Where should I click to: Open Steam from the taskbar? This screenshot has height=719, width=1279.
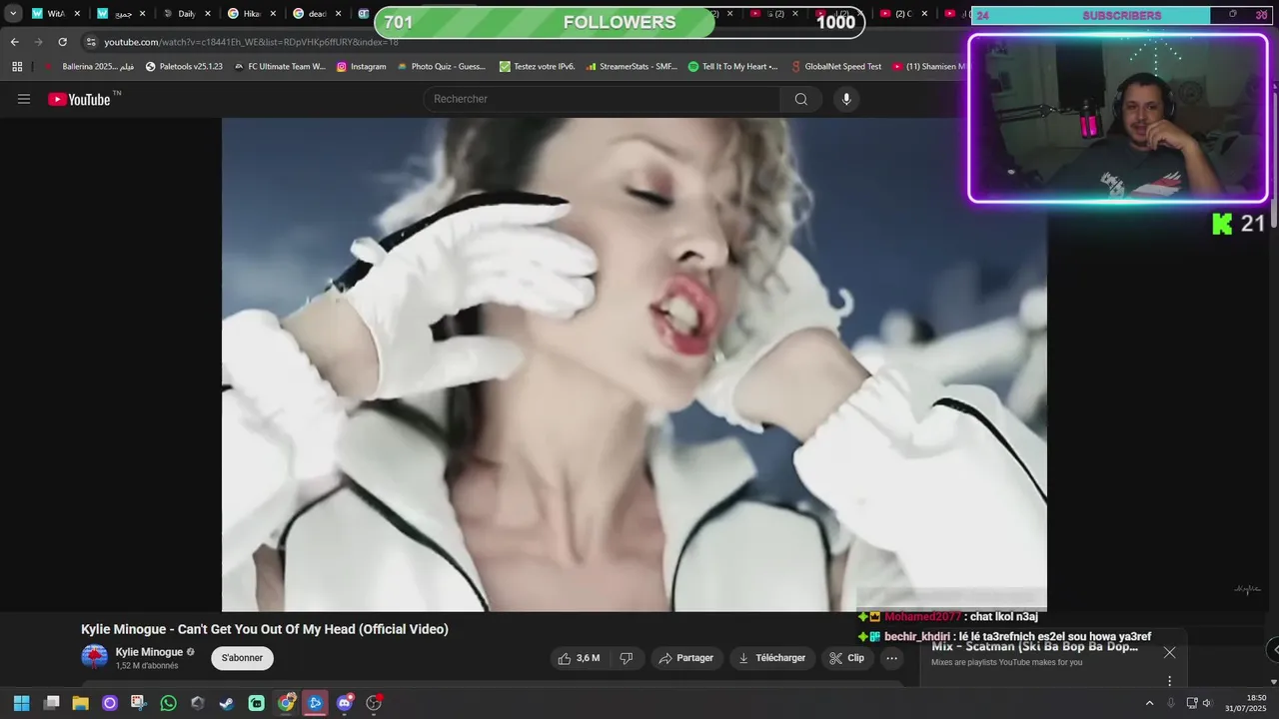(x=227, y=703)
